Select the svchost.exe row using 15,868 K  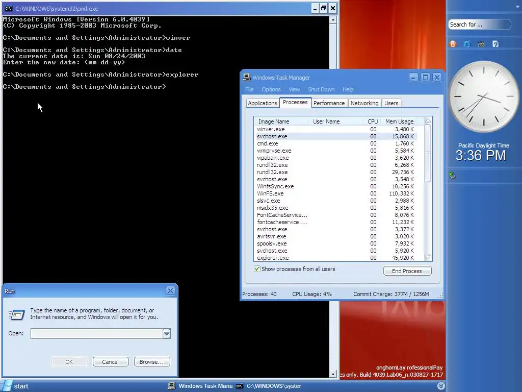coord(335,136)
